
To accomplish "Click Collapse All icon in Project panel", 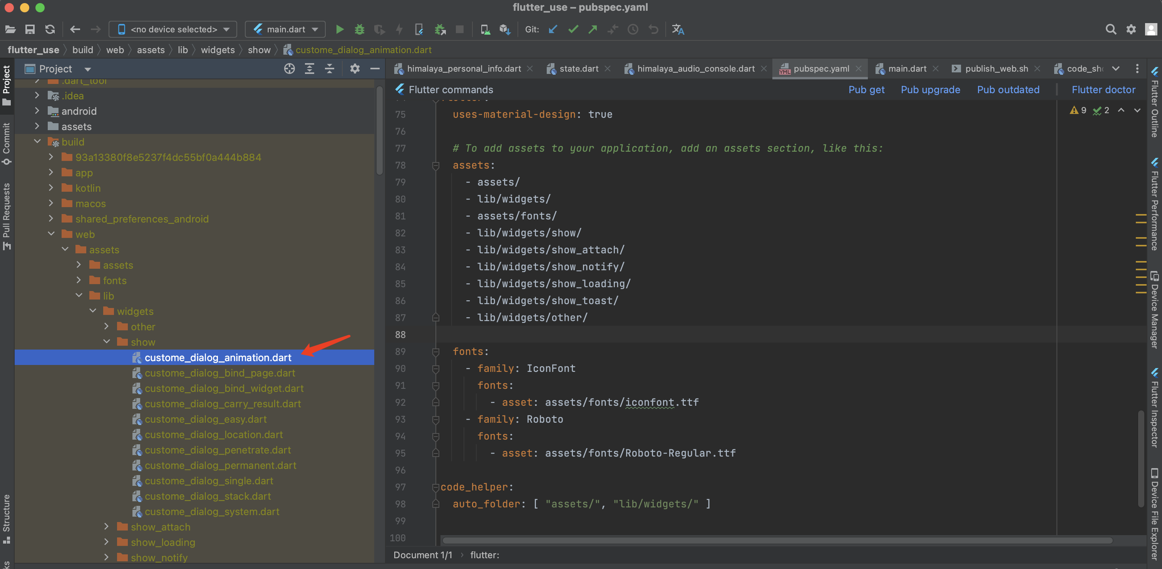I will (329, 69).
